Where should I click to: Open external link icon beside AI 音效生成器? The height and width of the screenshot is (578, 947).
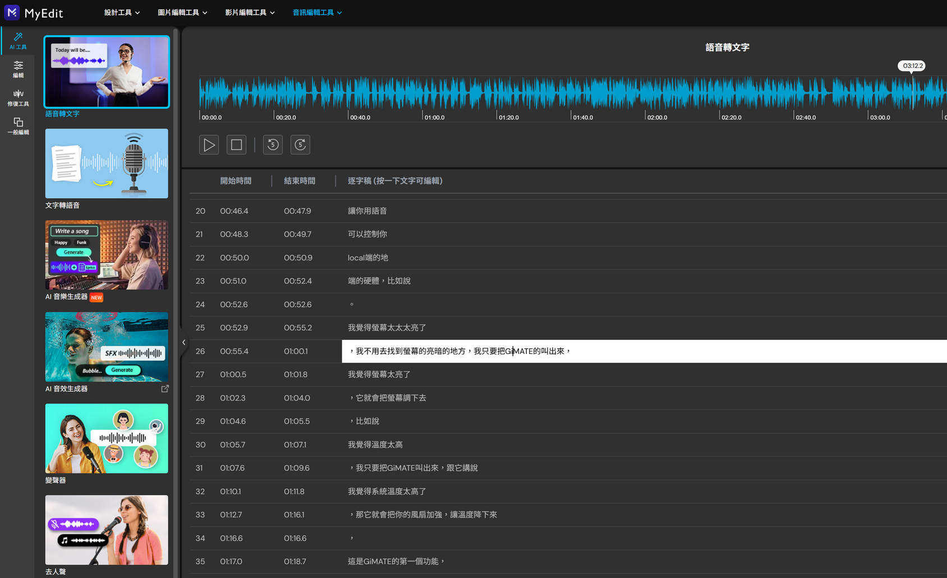(x=165, y=389)
